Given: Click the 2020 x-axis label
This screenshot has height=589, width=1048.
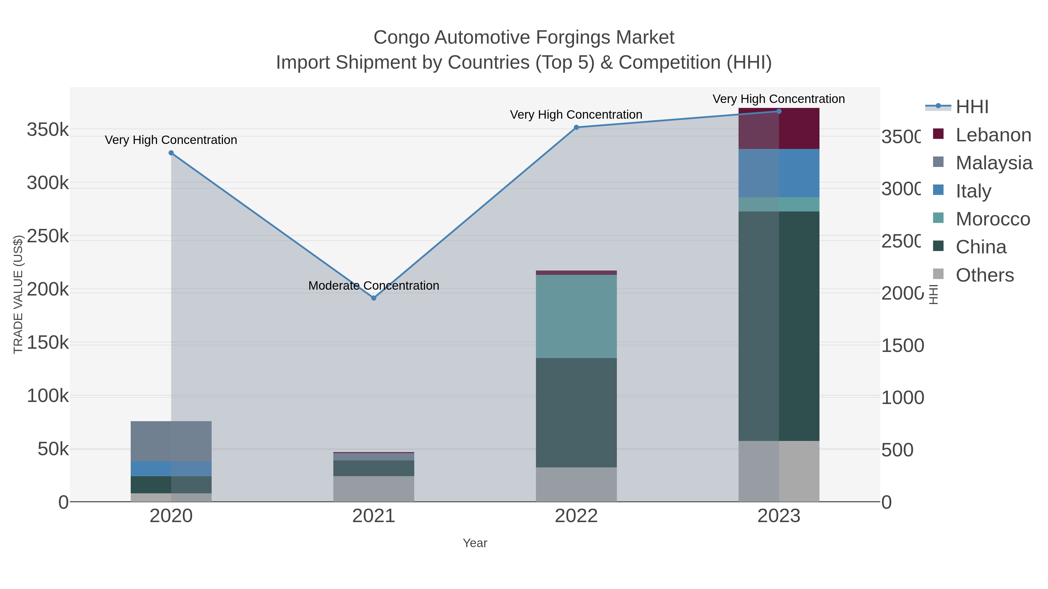Looking at the screenshot, I should (x=171, y=516).
